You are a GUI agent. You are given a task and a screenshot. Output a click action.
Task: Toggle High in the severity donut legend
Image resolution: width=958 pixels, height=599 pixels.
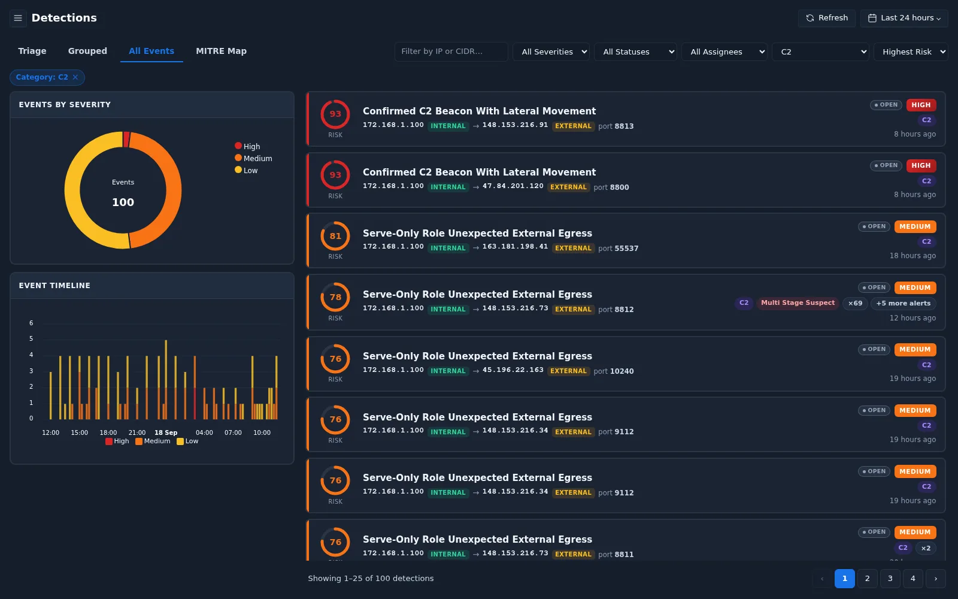click(x=247, y=146)
